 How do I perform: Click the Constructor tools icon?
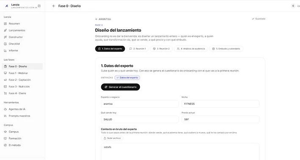[x=6, y=37]
